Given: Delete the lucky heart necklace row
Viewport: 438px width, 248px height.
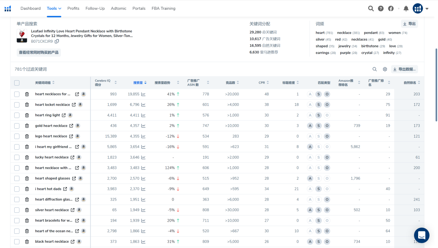Looking at the screenshot, I should [27, 157].
